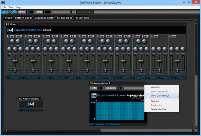Click the studio vertical scrollbar down arrow

tap(196, 128)
